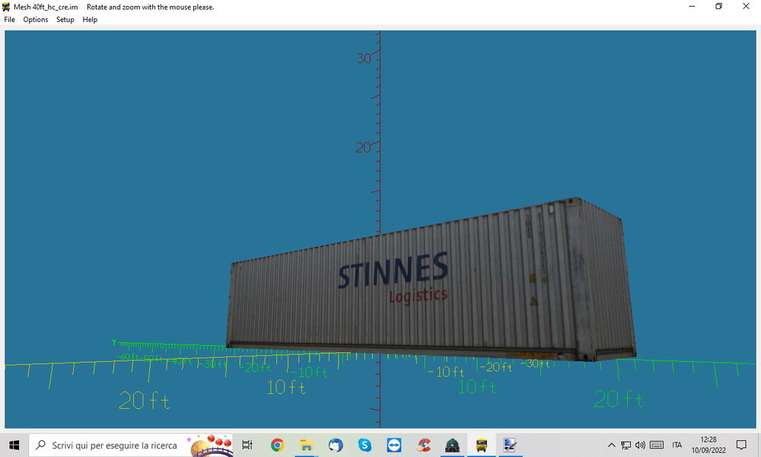Open the monitor with pen taskbar app
Viewport: 761px width, 457px height.
510,445
